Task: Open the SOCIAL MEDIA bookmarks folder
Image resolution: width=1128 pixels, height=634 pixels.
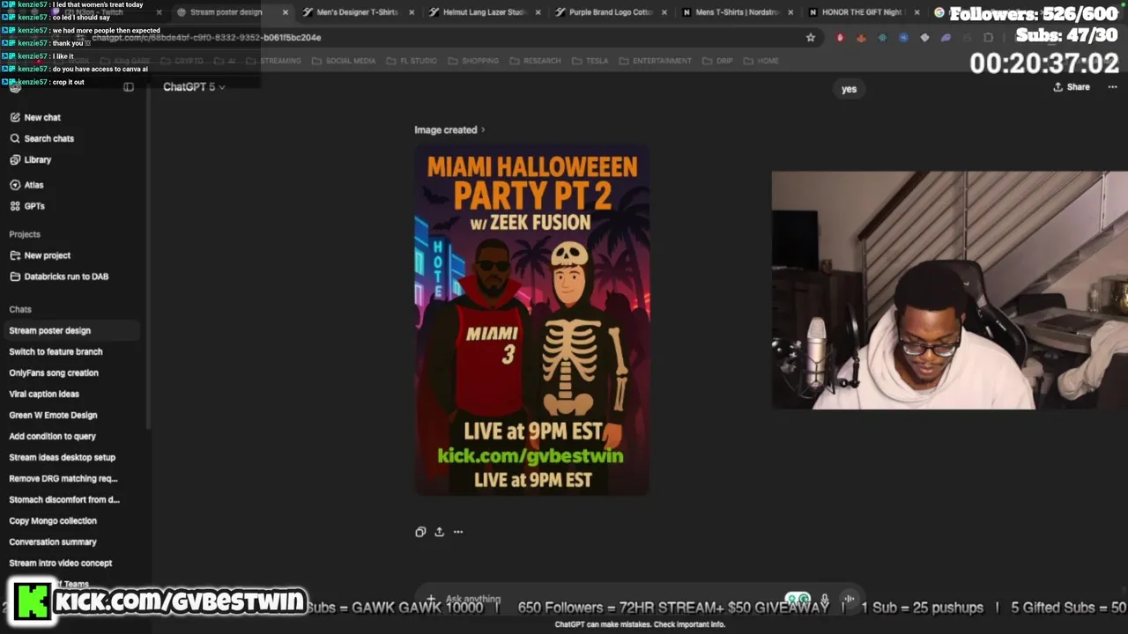Action: click(x=345, y=61)
